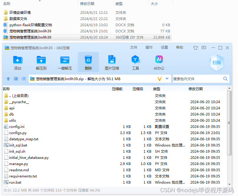This screenshot has height=196, width=238.
Task: Select the 数据库文件 folder in Explorer
Action: (18, 19)
